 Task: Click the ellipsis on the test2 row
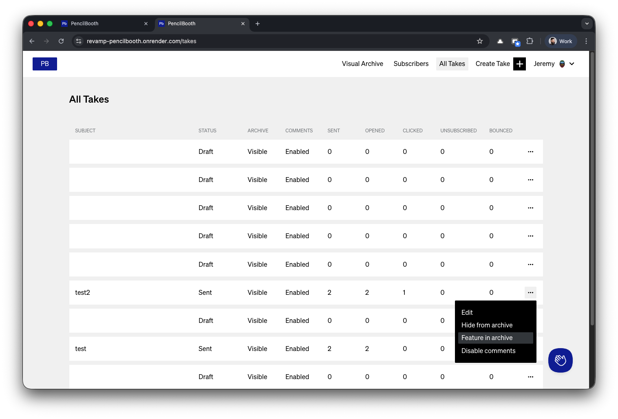pyautogui.click(x=530, y=292)
